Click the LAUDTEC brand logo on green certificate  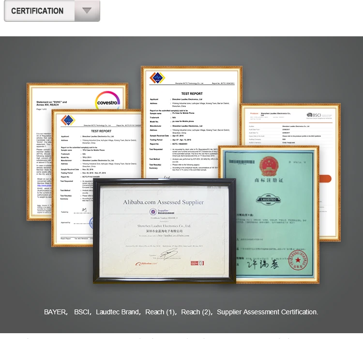(269, 199)
